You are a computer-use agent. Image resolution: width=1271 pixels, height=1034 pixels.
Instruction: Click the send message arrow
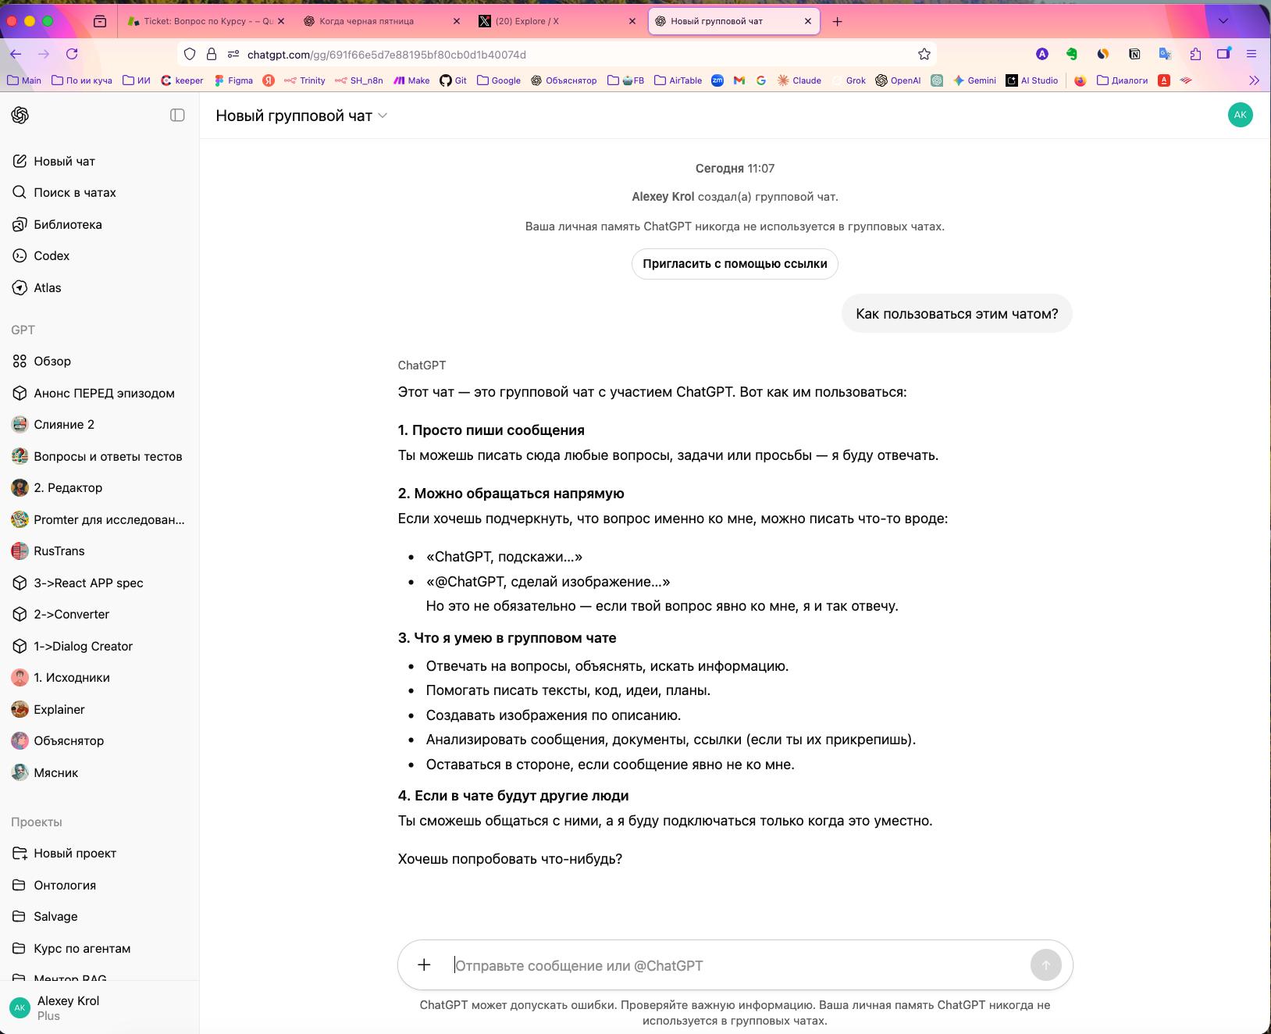coord(1045,965)
